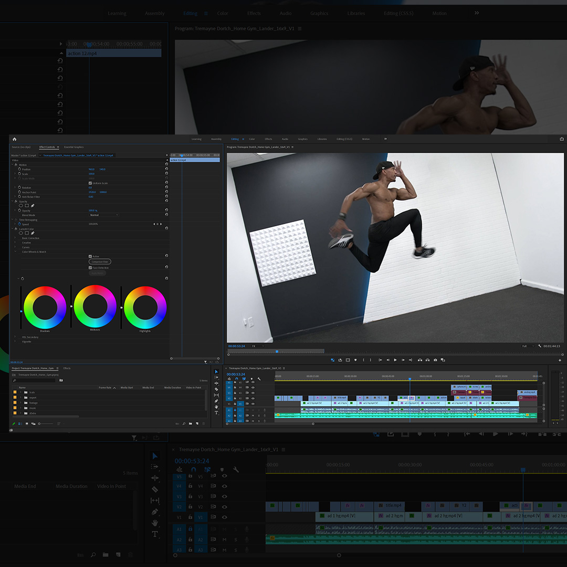Open Home screen in front window

coord(15,139)
